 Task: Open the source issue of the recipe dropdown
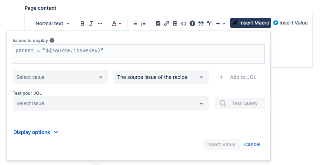click(x=161, y=77)
